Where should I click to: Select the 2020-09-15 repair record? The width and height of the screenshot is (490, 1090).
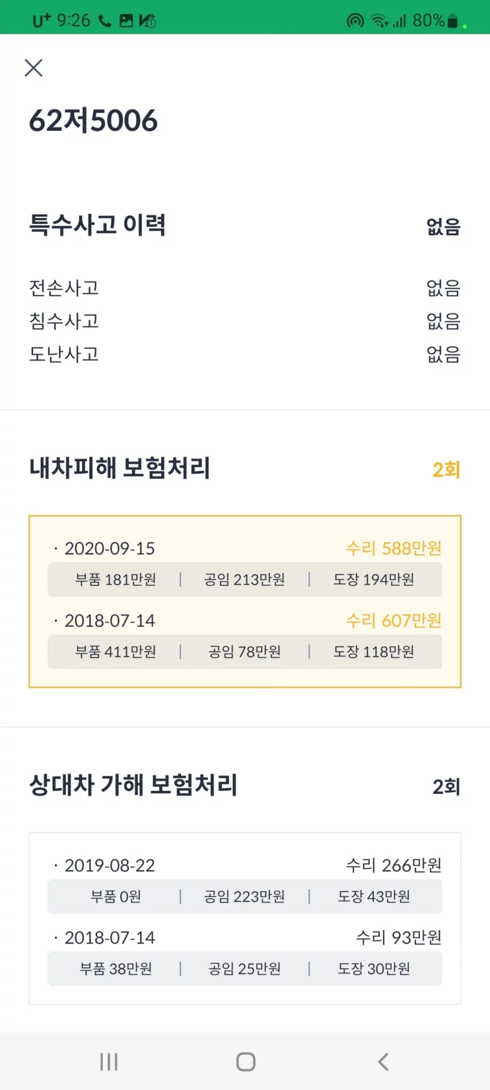[110, 548]
